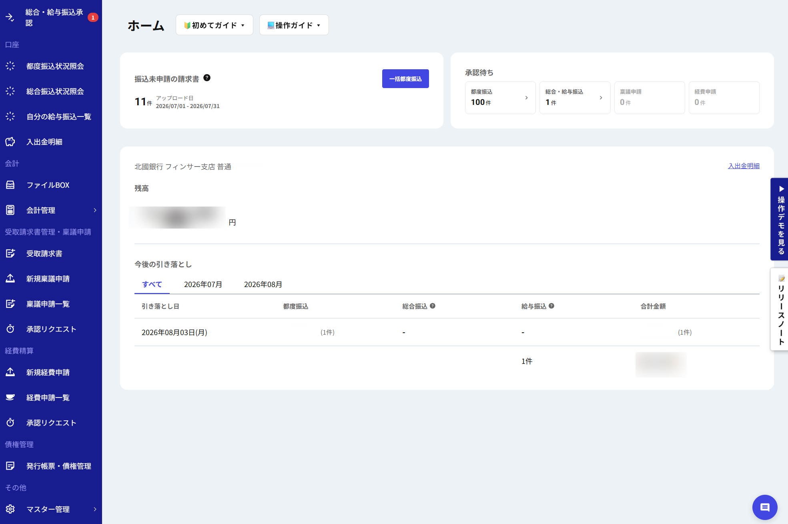This screenshot has width=788, height=524.
Task: Click the 一括都度振込 button
Action: pos(405,79)
